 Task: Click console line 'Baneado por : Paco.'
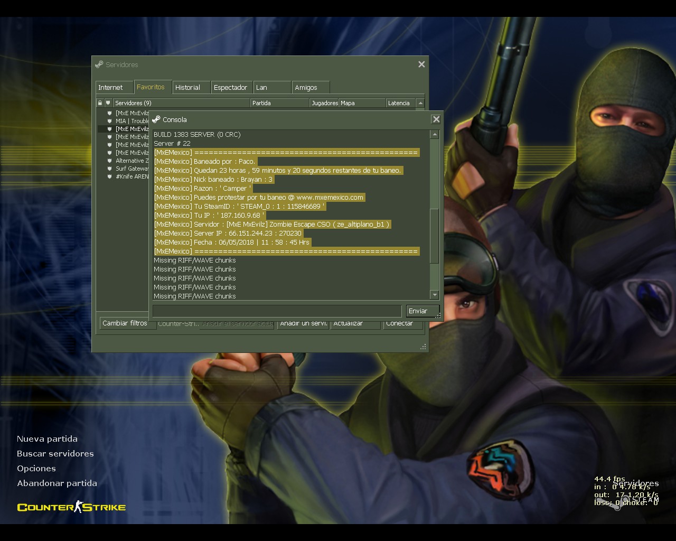(205, 162)
